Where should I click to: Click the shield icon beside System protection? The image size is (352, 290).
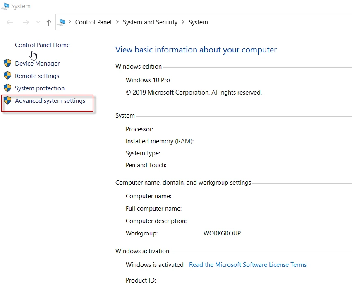(x=7, y=88)
